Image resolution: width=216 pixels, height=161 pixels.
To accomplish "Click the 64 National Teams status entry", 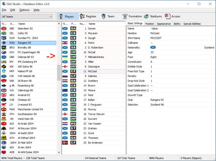I will (95, 158).
